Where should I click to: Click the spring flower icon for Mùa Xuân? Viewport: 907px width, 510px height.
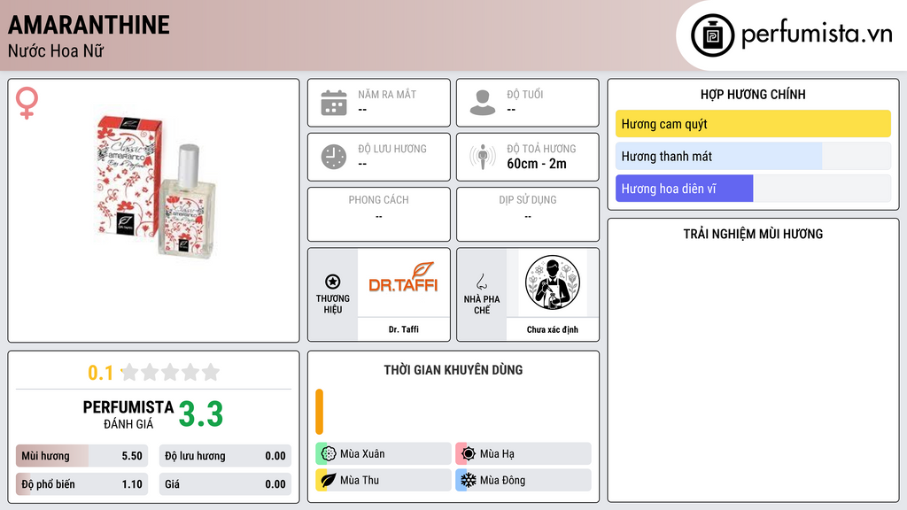tap(329, 453)
